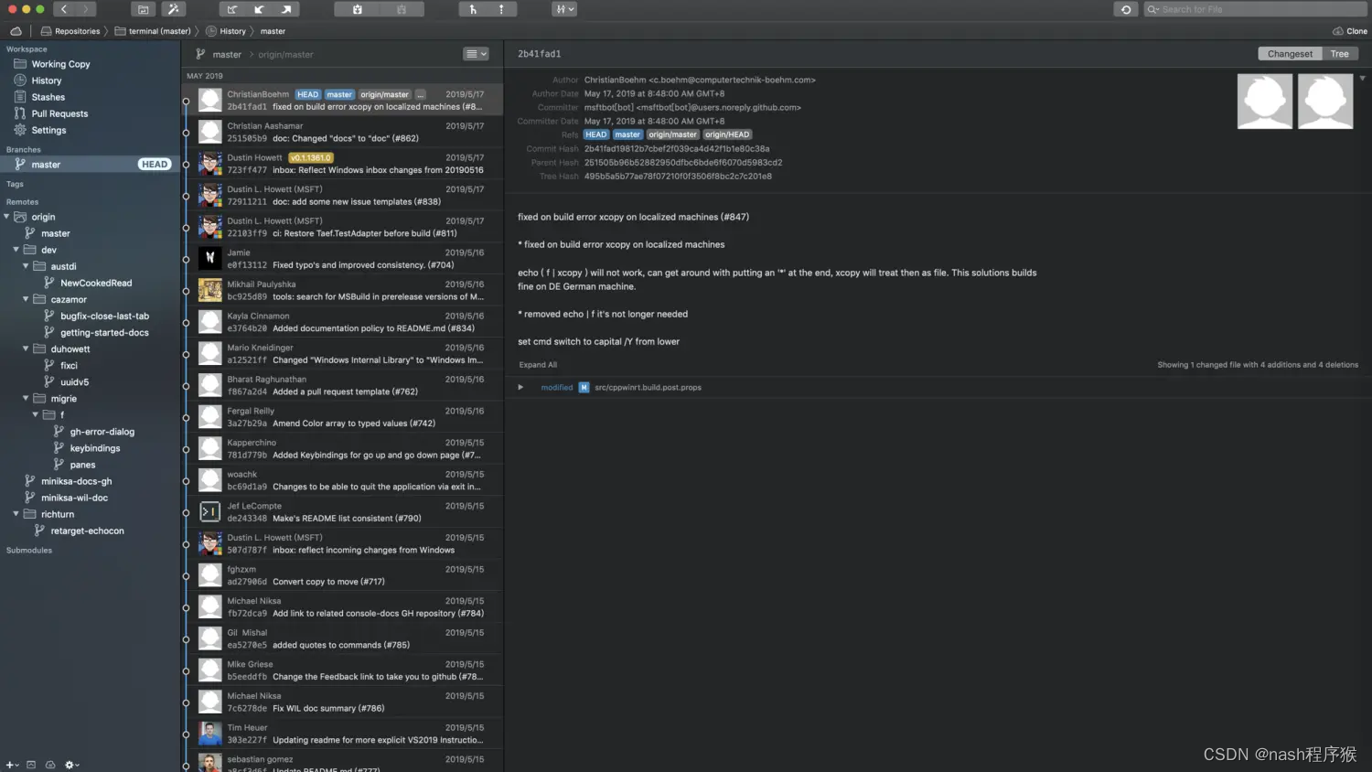
Task: Select commit 303e227f by Tim Heuer
Action: [343, 734]
